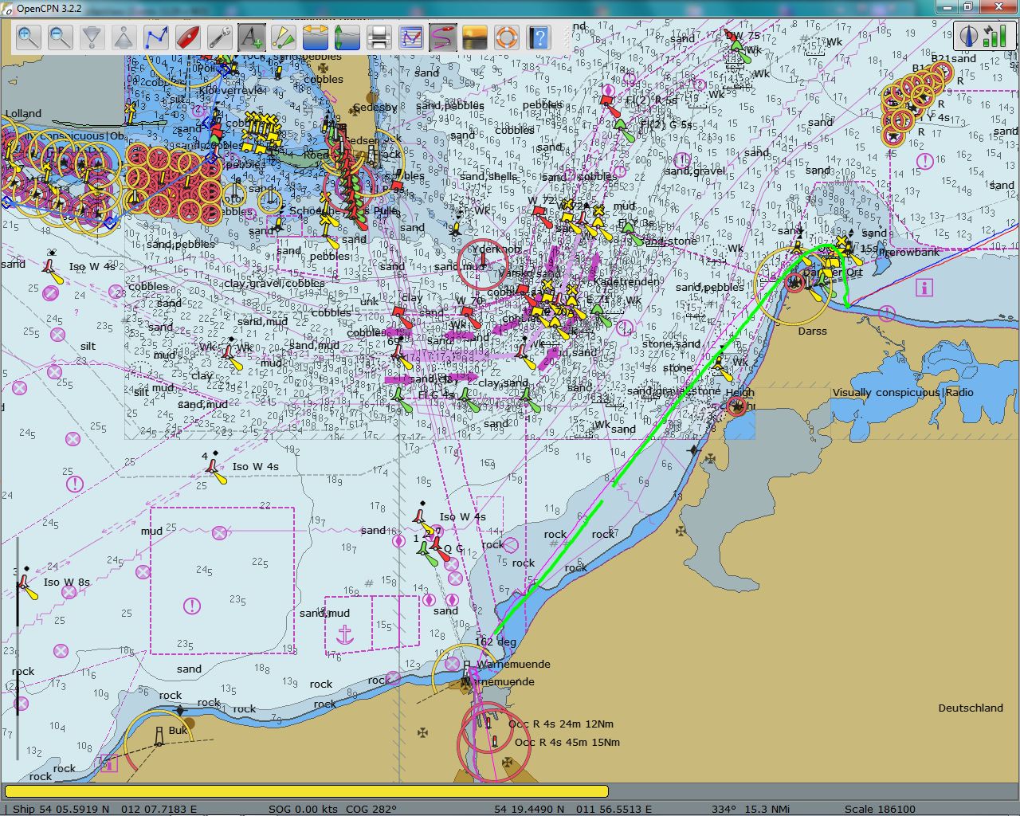Toggle track recording
Image resolution: width=1020 pixels, height=816 pixels.
(443, 37)
